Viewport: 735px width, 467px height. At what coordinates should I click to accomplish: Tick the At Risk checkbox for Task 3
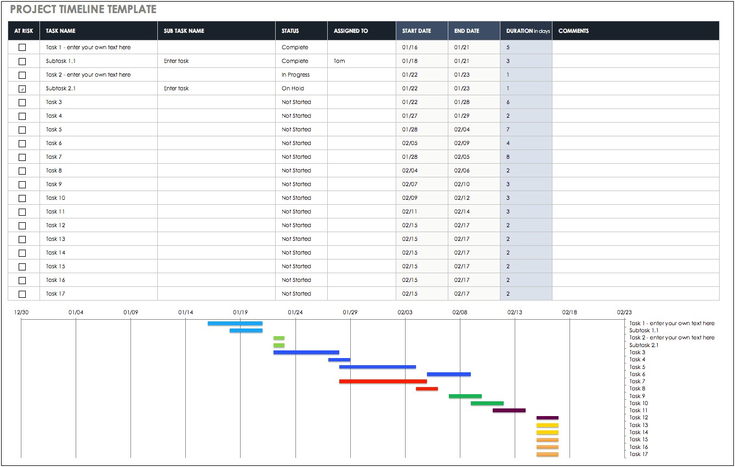[22, 102]
